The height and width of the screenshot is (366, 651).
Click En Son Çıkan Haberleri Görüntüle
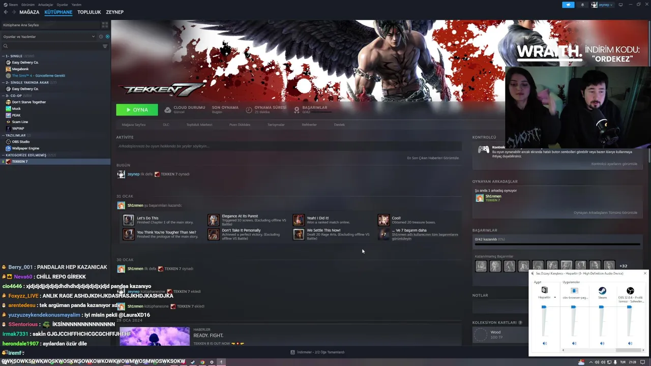coord(433,158)
